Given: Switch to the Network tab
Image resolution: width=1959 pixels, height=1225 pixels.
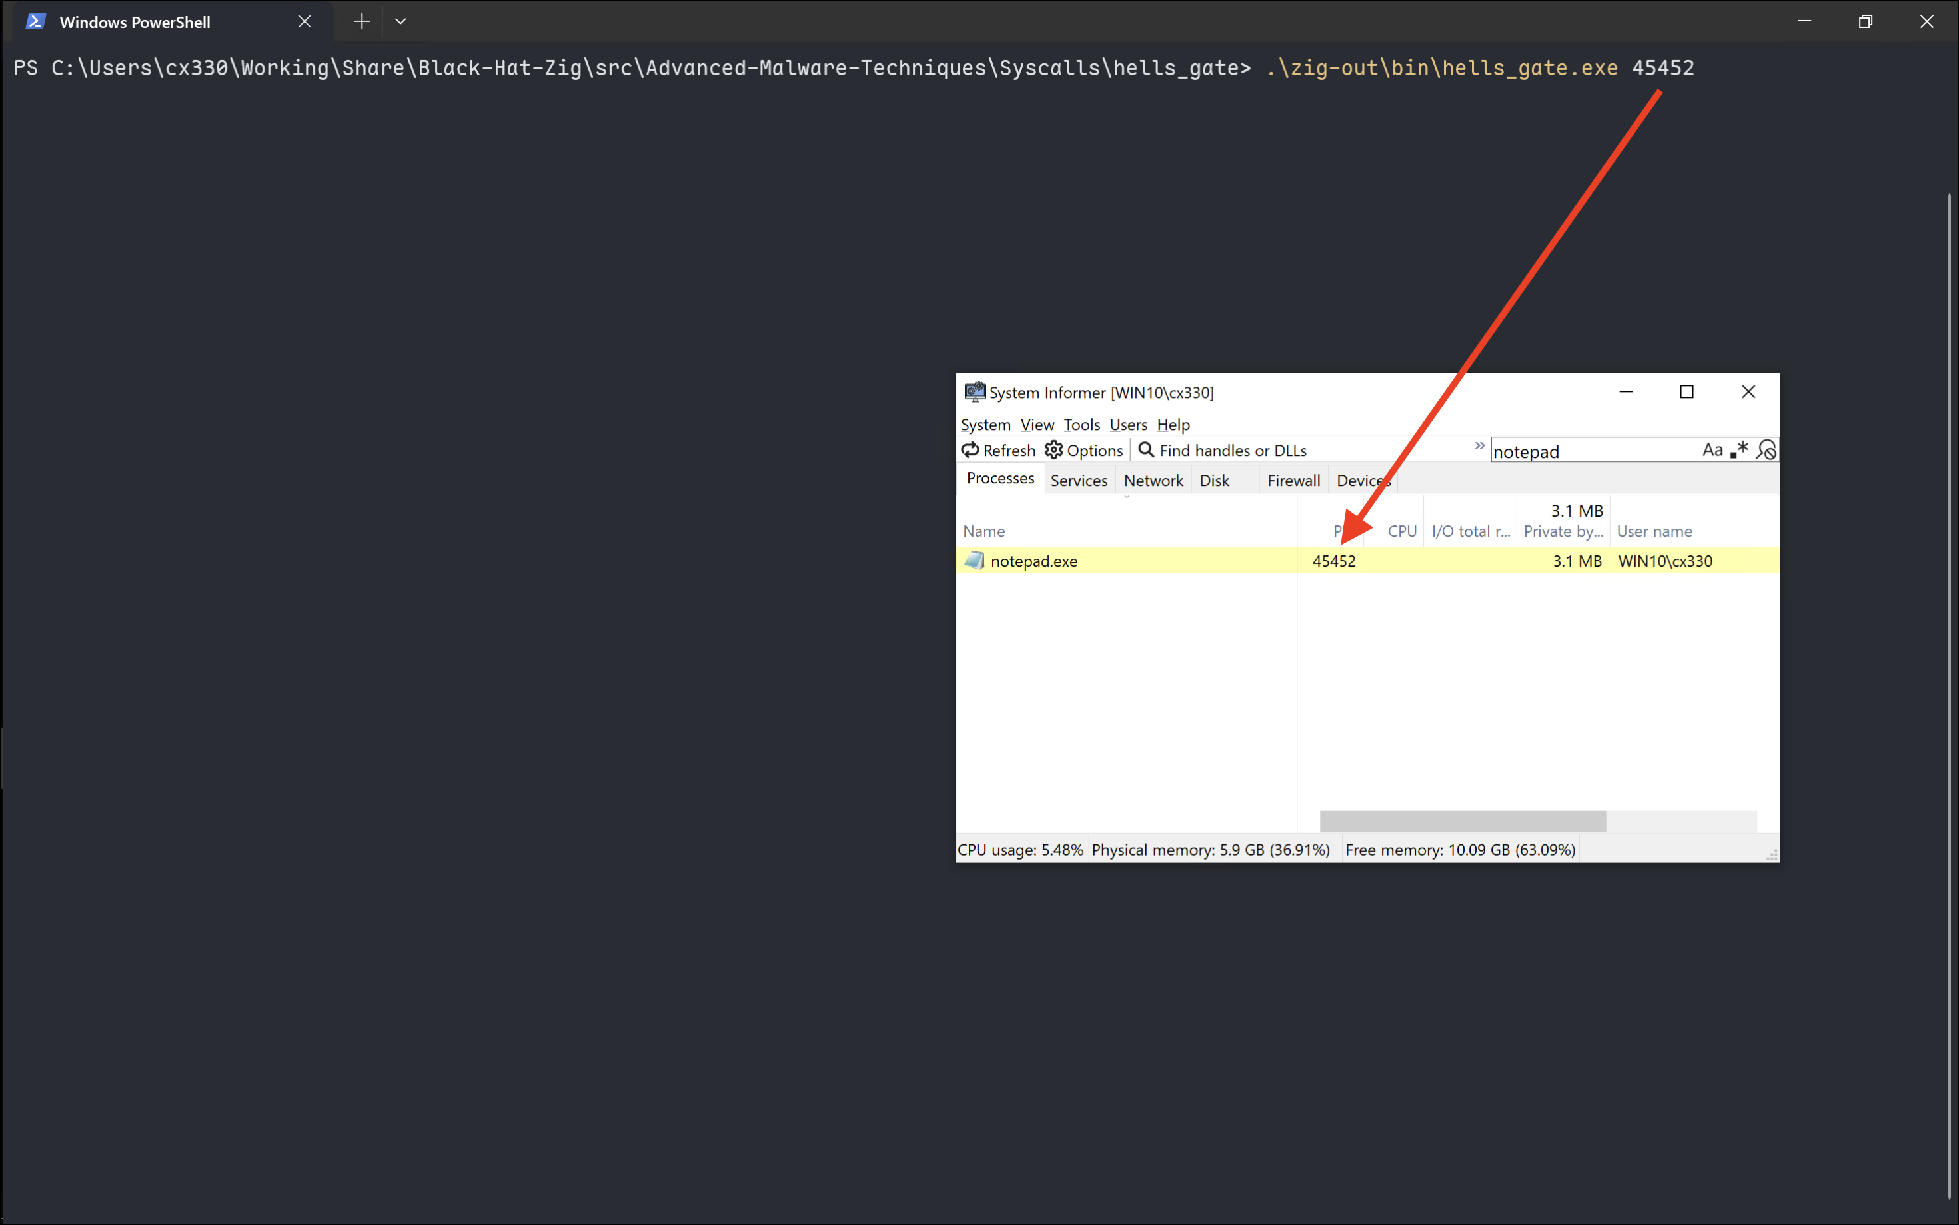Looking at the screenshot, I should pyautogui.click(x=1153, y=481).
